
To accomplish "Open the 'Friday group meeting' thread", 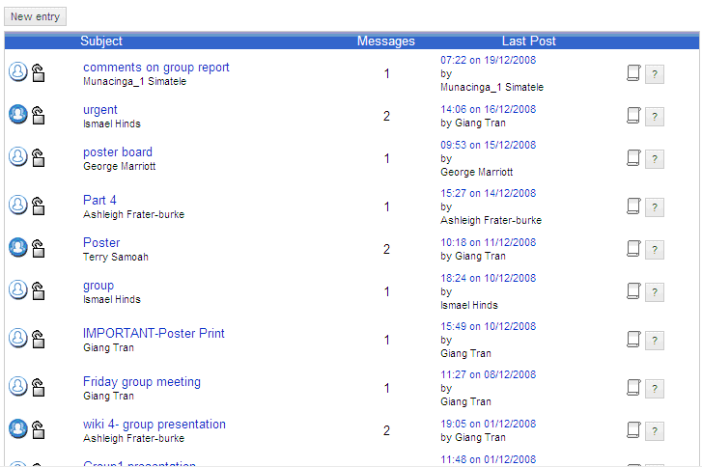I will click(141, 382).
